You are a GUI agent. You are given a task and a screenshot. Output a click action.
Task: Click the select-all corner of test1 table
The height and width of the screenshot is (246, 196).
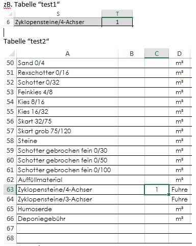point(9,14)
